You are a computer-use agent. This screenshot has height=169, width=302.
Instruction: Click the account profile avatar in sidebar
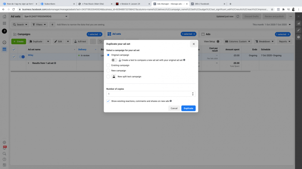(x=4, y=31)
